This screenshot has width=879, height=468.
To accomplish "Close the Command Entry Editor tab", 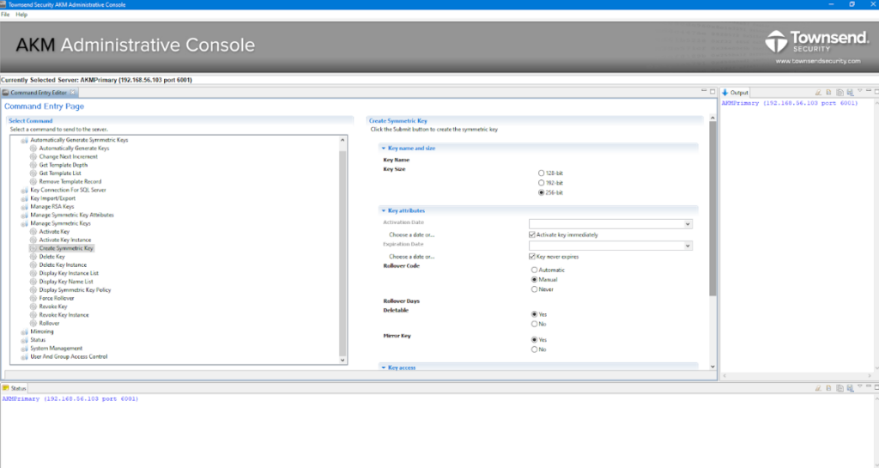I will (x=73, y=93).
